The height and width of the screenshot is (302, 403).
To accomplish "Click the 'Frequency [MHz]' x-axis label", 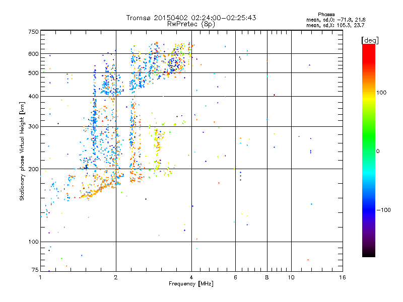I will pos(191,284).
